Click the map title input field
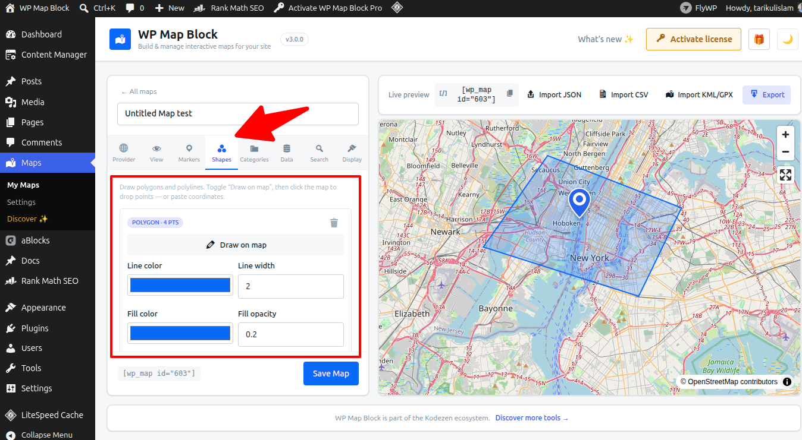This screenshot has width=802, height=440. pos(238,113)
